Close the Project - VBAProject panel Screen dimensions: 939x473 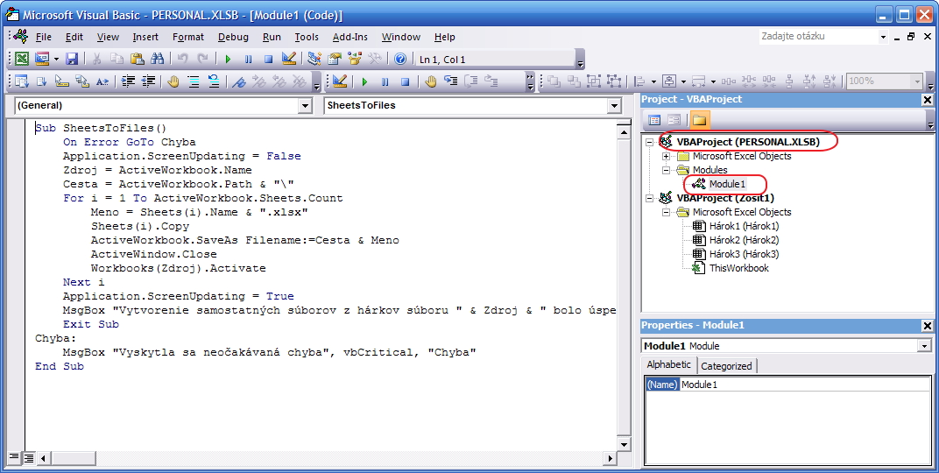pyautogui.click(x=927, y=100)
